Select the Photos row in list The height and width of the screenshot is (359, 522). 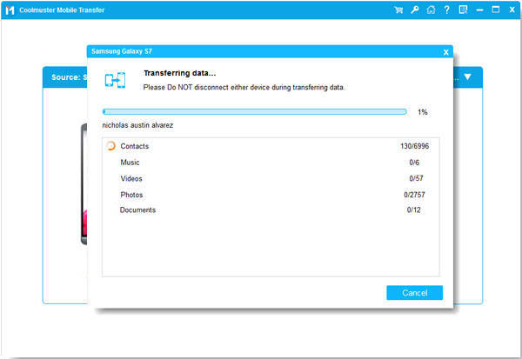[270, 195]
